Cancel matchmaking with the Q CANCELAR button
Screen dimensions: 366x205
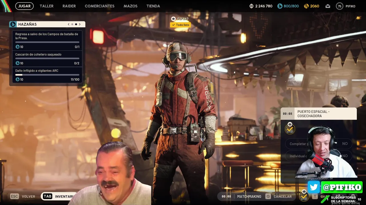(x=279, y=196)
